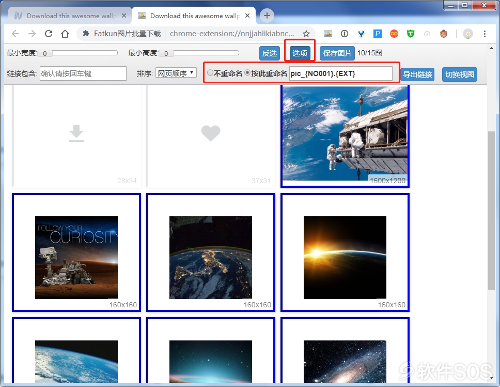Image resolution: width=500 pixels, height=387 pixels.
Task: Close the active Fatkun tab
Action: point(247,16)
